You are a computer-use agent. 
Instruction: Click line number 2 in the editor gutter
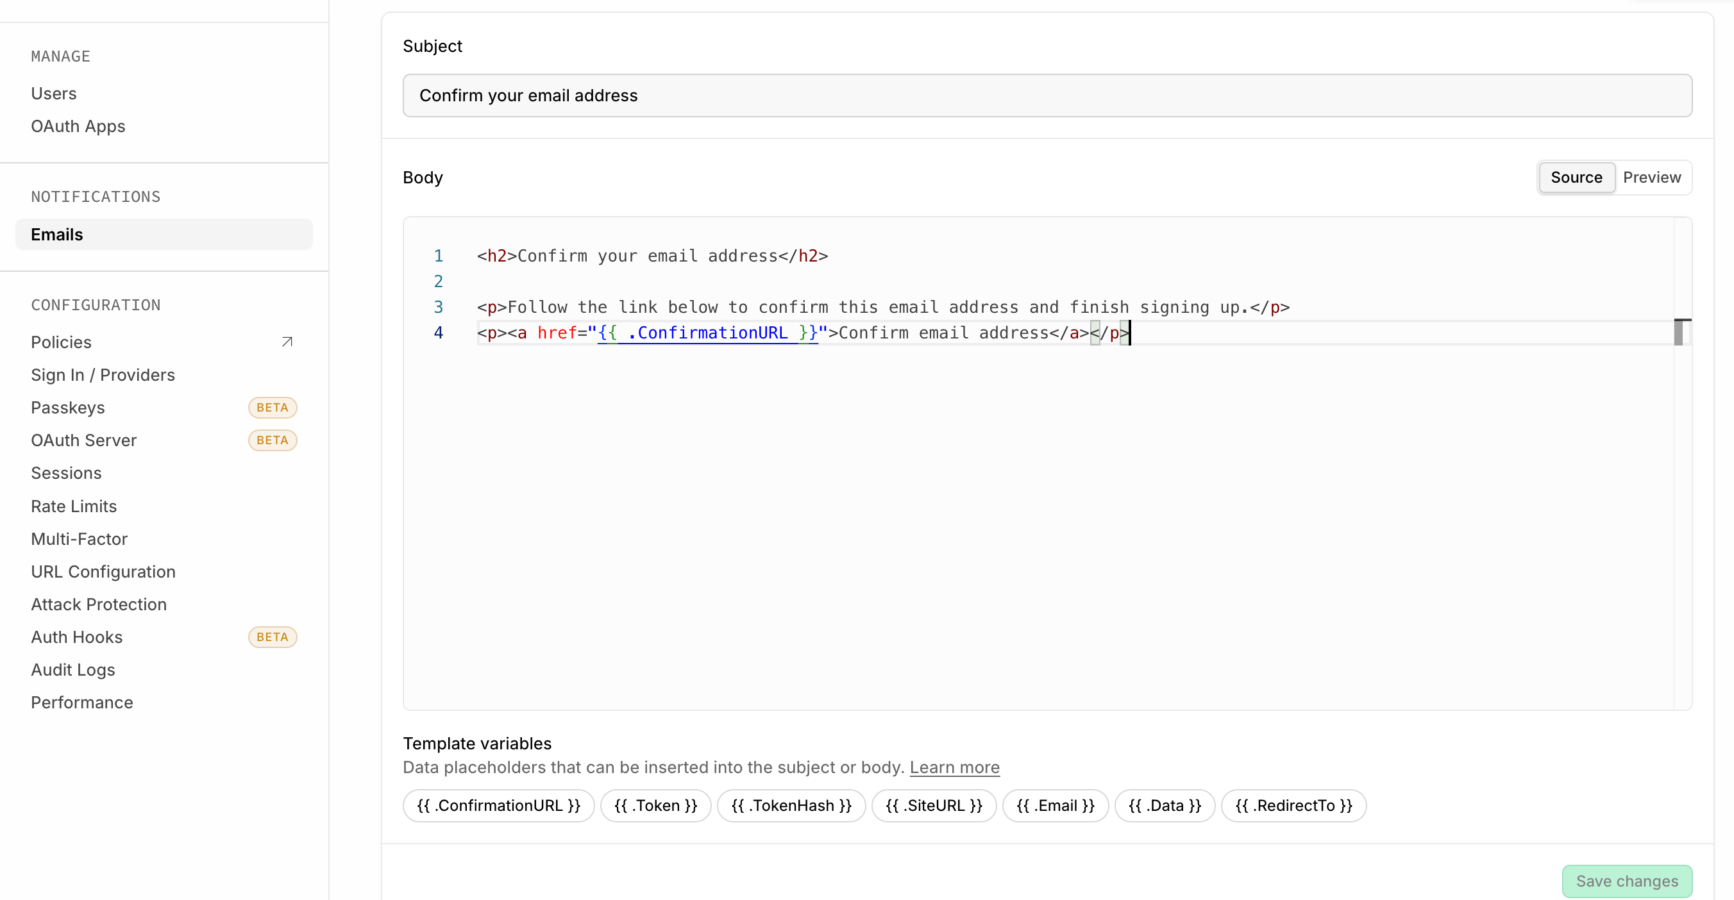click(438, 282)
